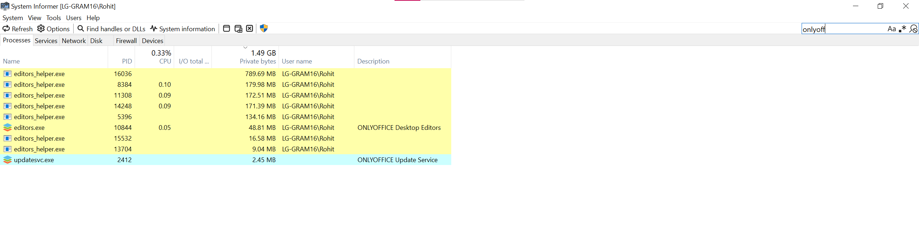Sort by the CPU column header

(x=154, y=57)
